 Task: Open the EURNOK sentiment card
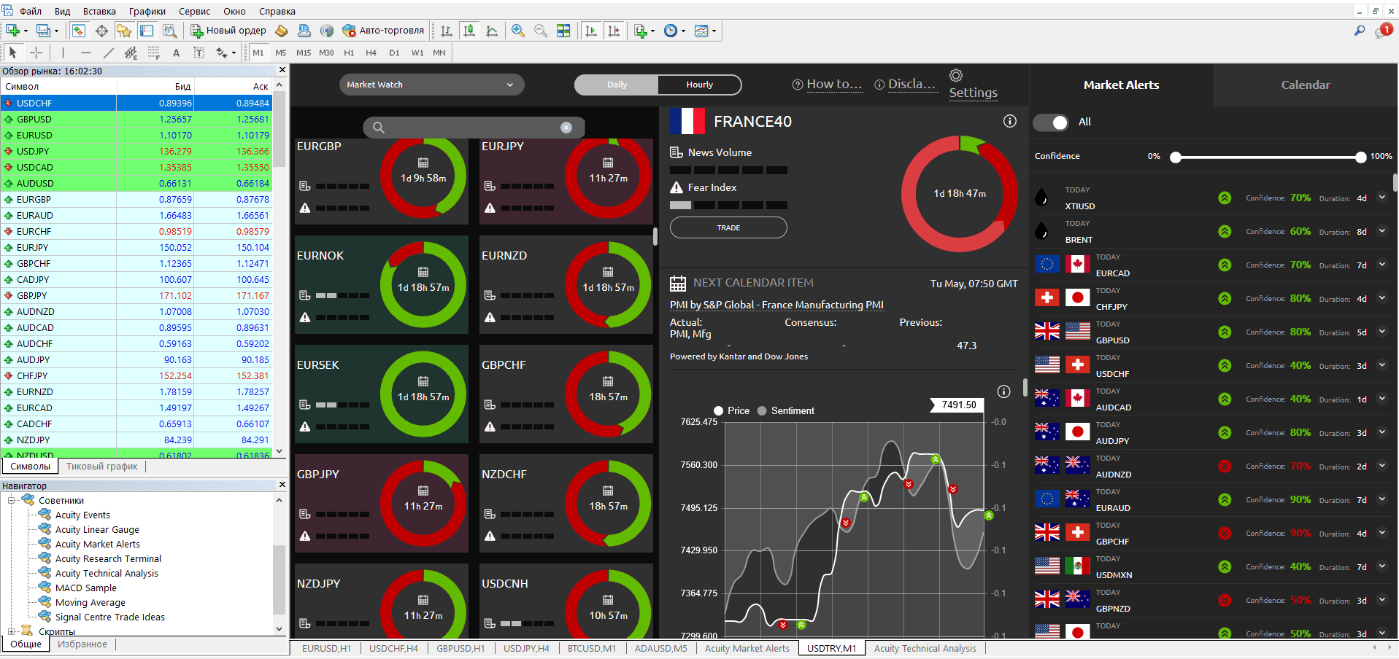click(x=381, y=284)
